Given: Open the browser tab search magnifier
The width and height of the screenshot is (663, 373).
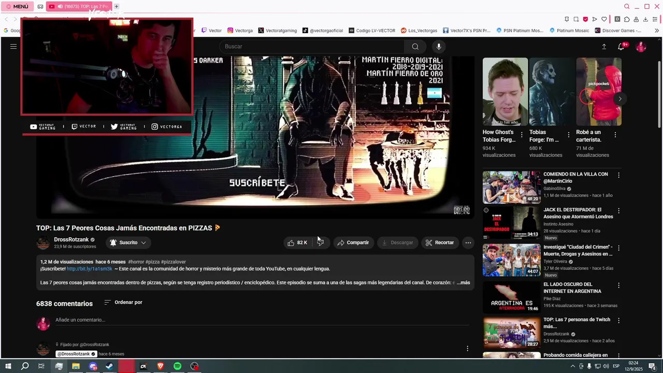Looking at the screenshot, I should click(627, 6).
